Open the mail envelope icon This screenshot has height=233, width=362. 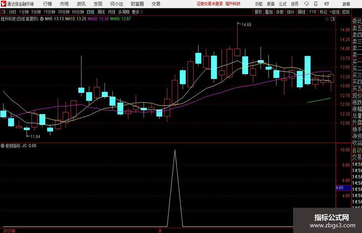click(x=326, y=4)
